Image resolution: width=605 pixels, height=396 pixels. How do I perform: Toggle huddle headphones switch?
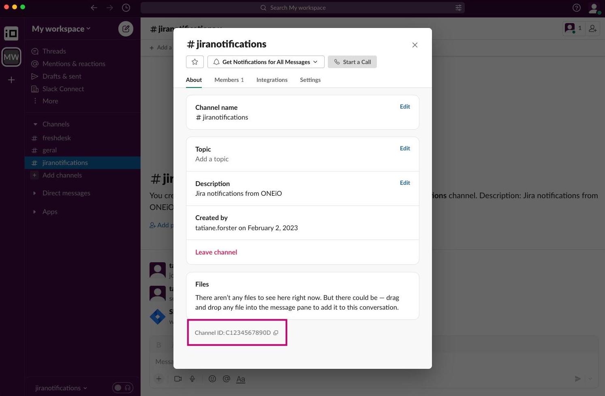coord(123,388)
